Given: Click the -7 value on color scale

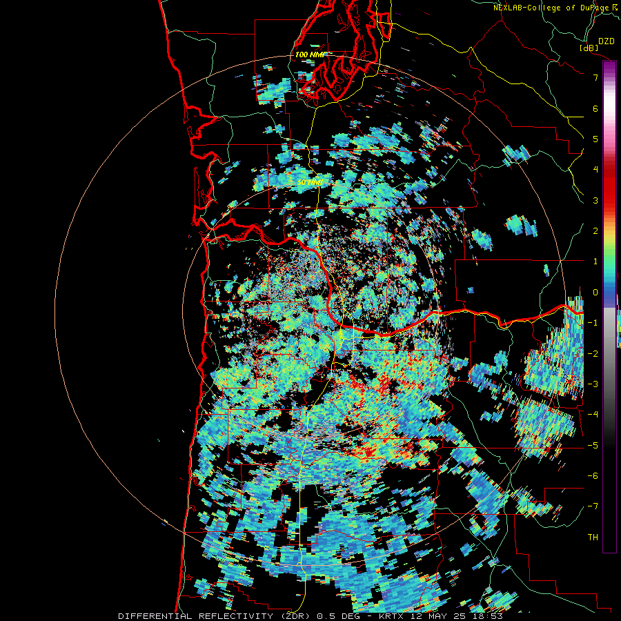Looking at the screenshot, I should pyautogui.click(x=593, y=506).
